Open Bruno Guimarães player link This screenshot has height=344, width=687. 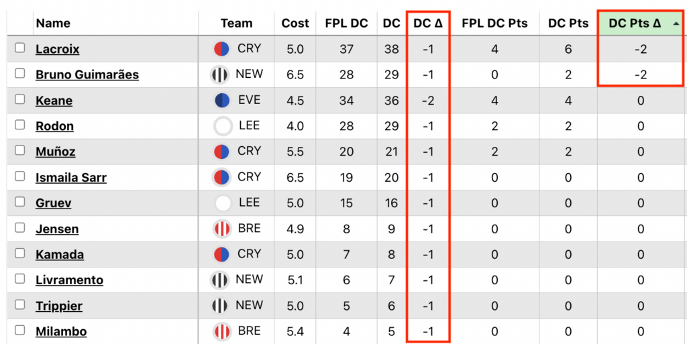(x=87, y=75)
